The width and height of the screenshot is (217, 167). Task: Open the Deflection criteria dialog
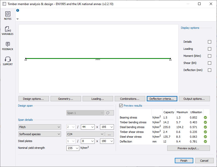pos(162,99)
